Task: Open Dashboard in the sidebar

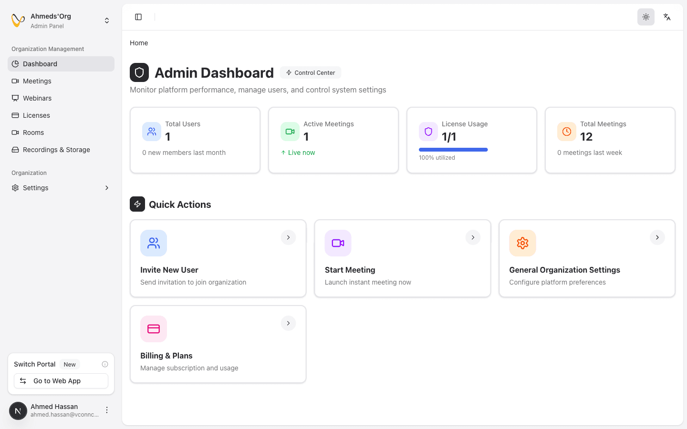Action: pyautogui.click(x=61, y=64)
